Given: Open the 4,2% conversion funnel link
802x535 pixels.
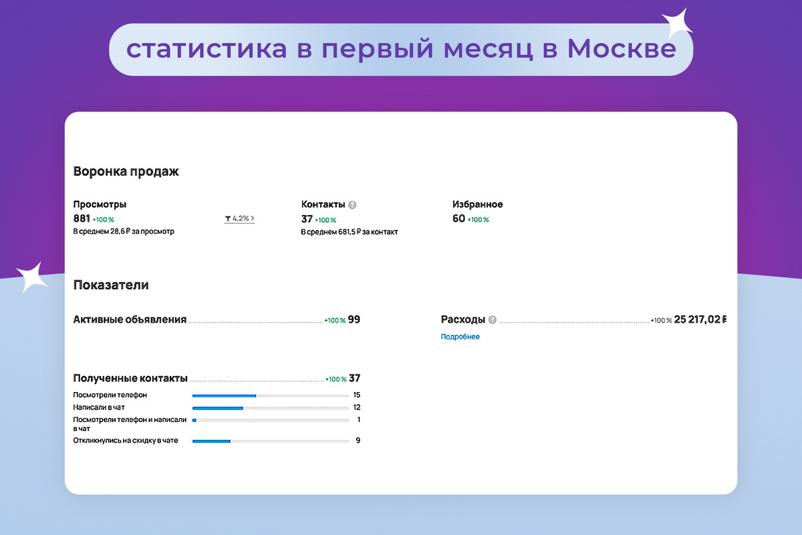Looking at the screenshot, I should 239,218.
